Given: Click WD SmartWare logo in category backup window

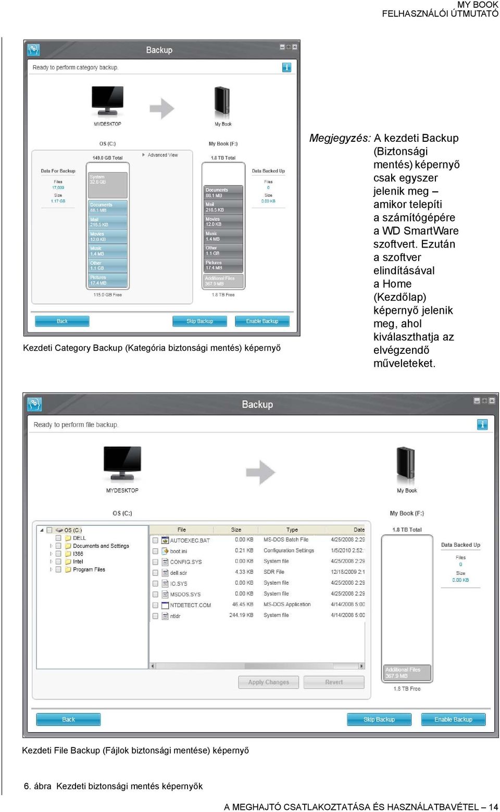Looking at the screenshot, I should point(33,50).
